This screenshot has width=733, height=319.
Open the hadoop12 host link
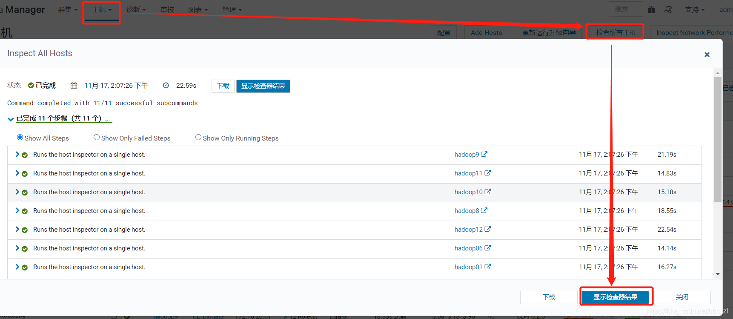pyautogui.click(x=468, y=230)
